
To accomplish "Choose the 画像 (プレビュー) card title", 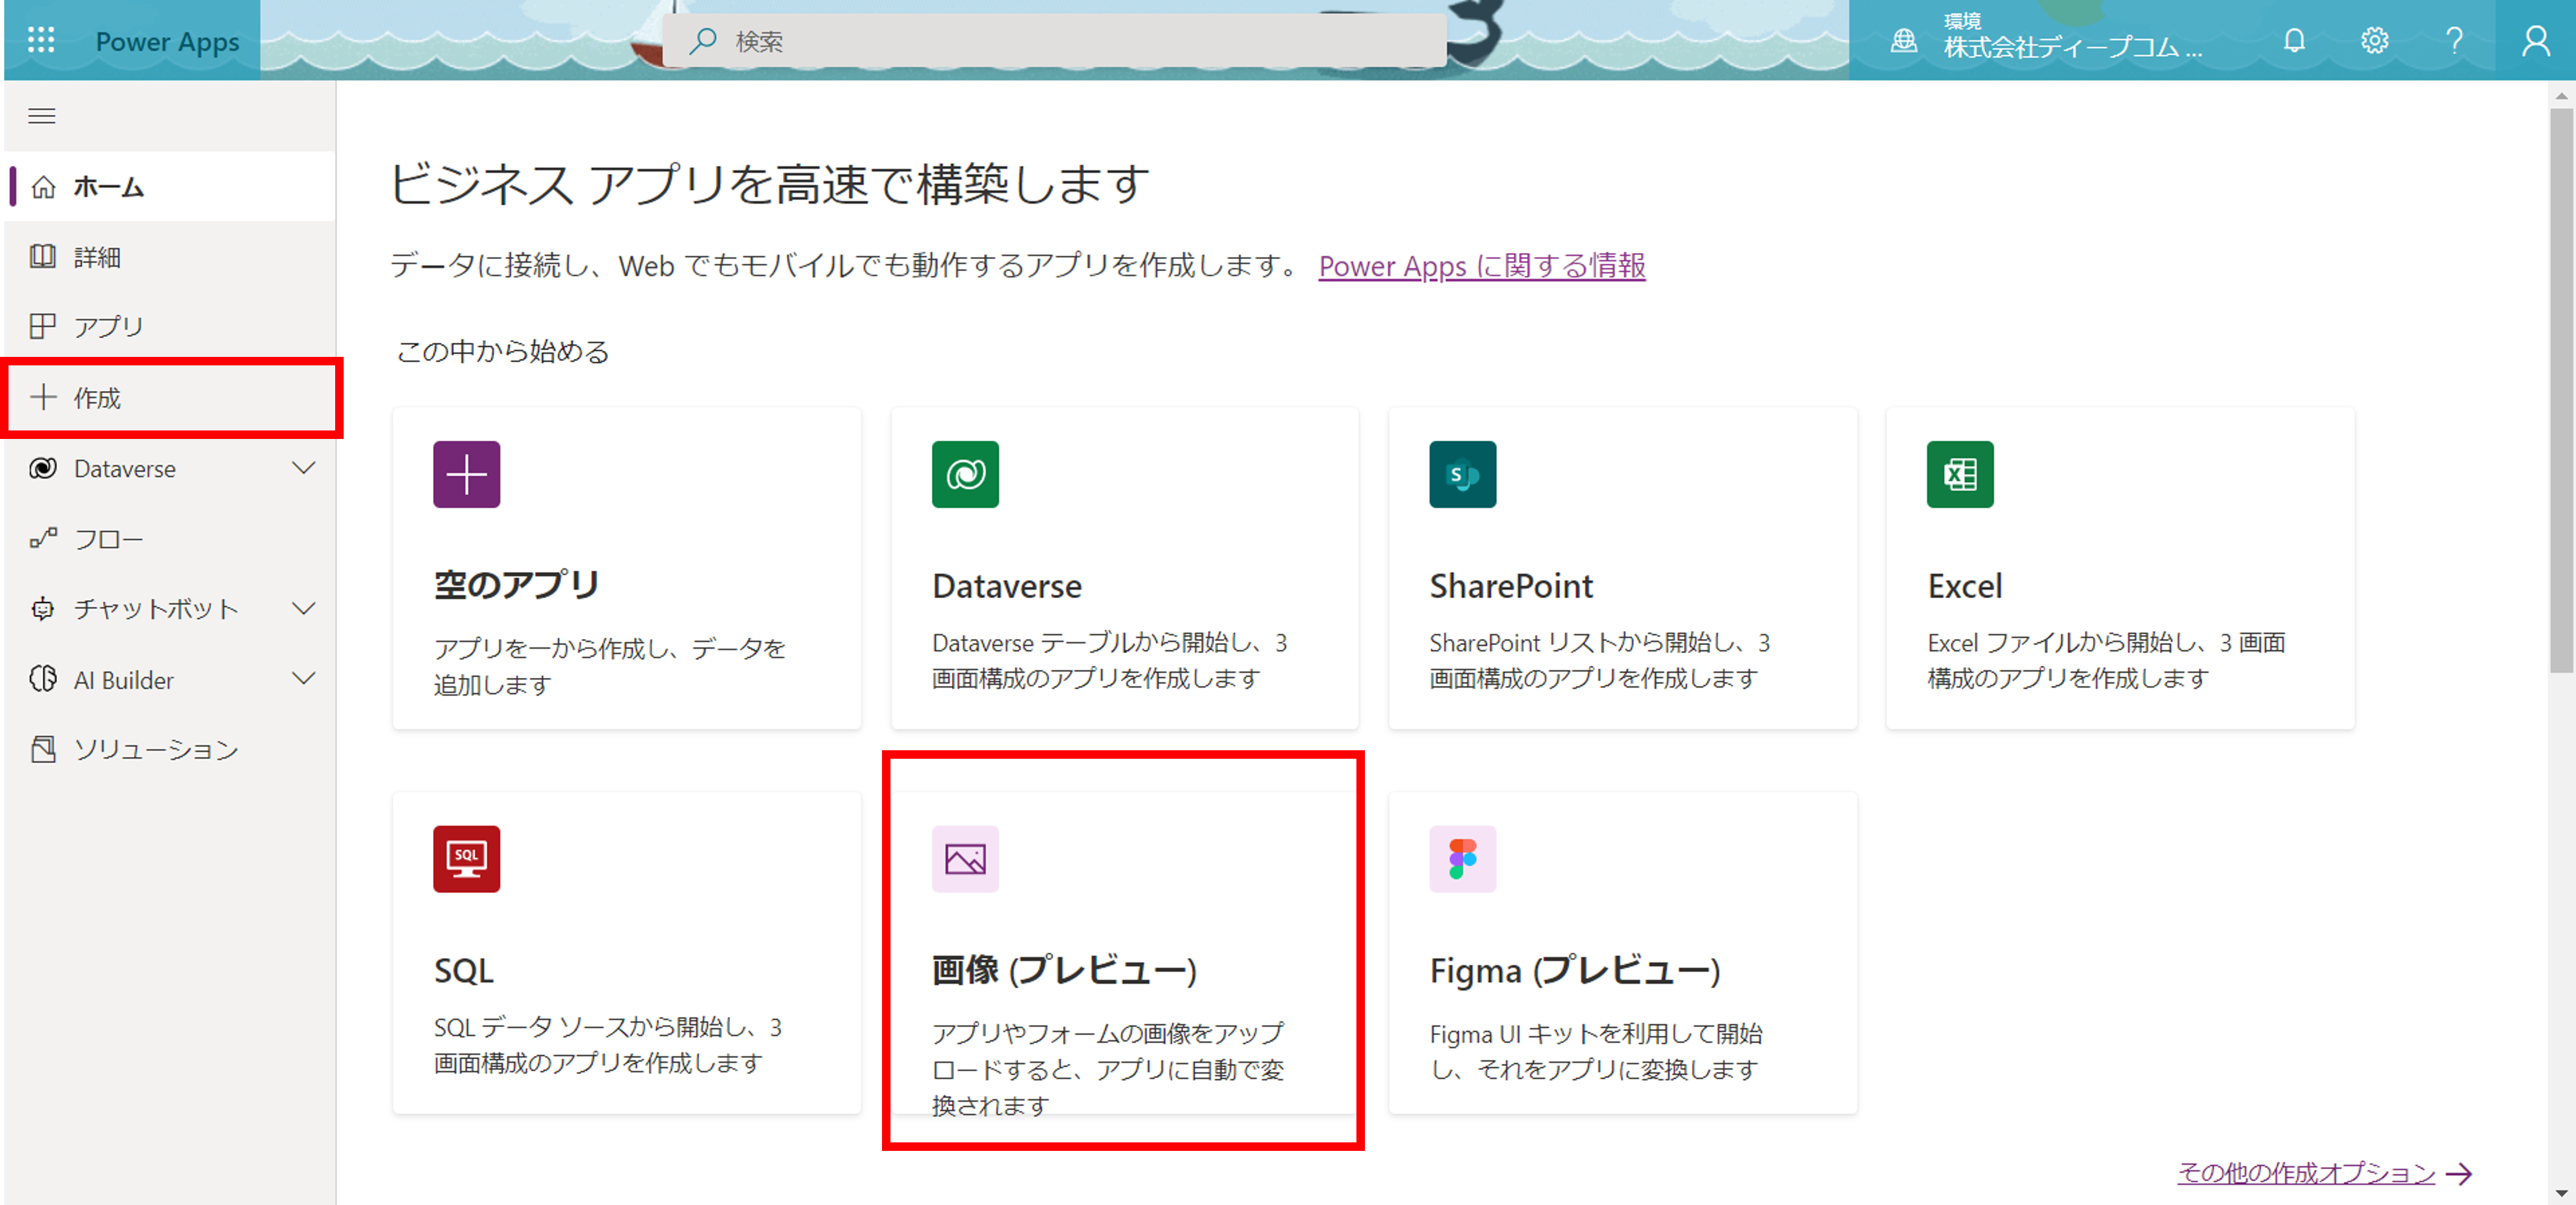I will pyautogui.click(x=1064, y=970).
